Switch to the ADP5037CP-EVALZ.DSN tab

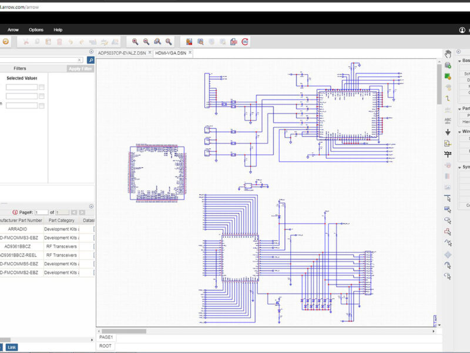[122, 53]
